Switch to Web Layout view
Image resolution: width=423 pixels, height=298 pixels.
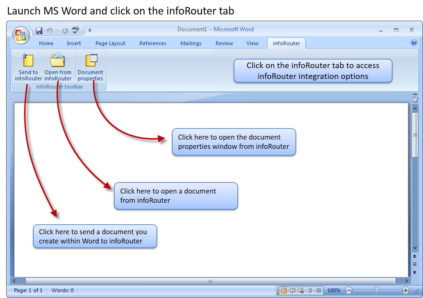[x=301, y=290]
